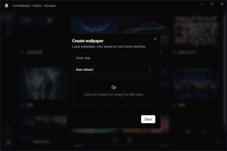
Task: Close the LiveWallpaper application window
Action: [x=222, y=4]
